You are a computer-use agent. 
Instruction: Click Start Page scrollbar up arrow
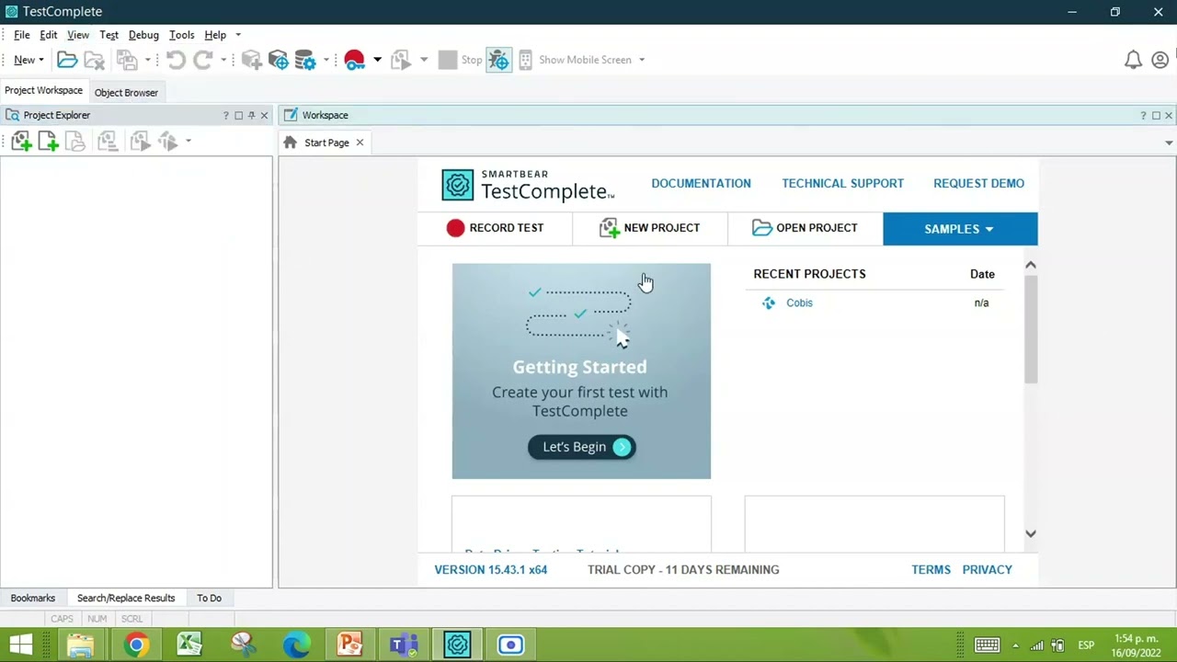click(1031, 266)
